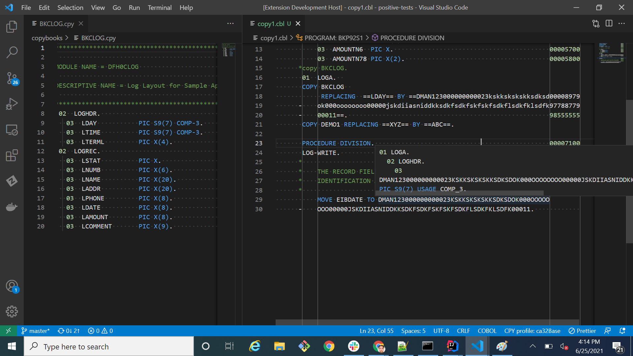Screen dimensions: 633x356
Task: Open File Explorer from taskbar
Action: point(279,346)
